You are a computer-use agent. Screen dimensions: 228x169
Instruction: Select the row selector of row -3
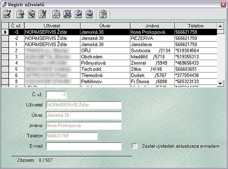(x=5, y=32)
